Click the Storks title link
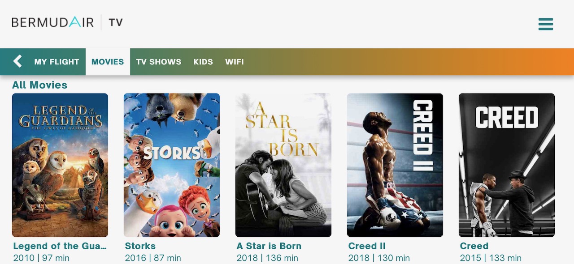This screenshot has height=264, width=574. tap(140, 246)
